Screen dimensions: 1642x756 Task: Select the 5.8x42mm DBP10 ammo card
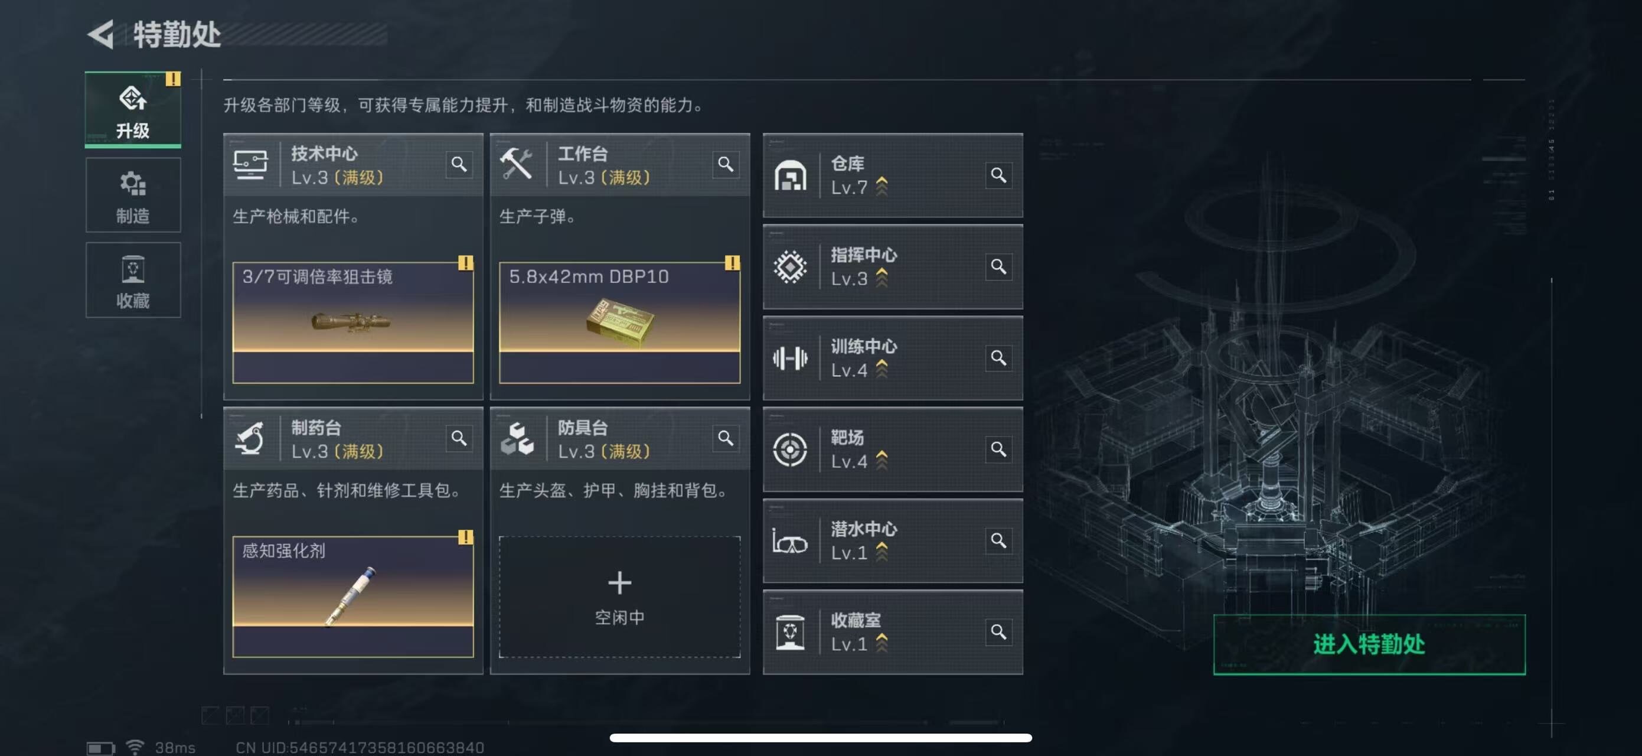click(x=619, y=322)
